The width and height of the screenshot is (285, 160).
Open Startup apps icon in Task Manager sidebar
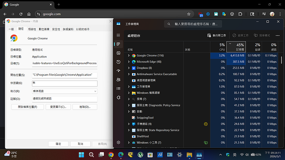[x=118, y=71]
